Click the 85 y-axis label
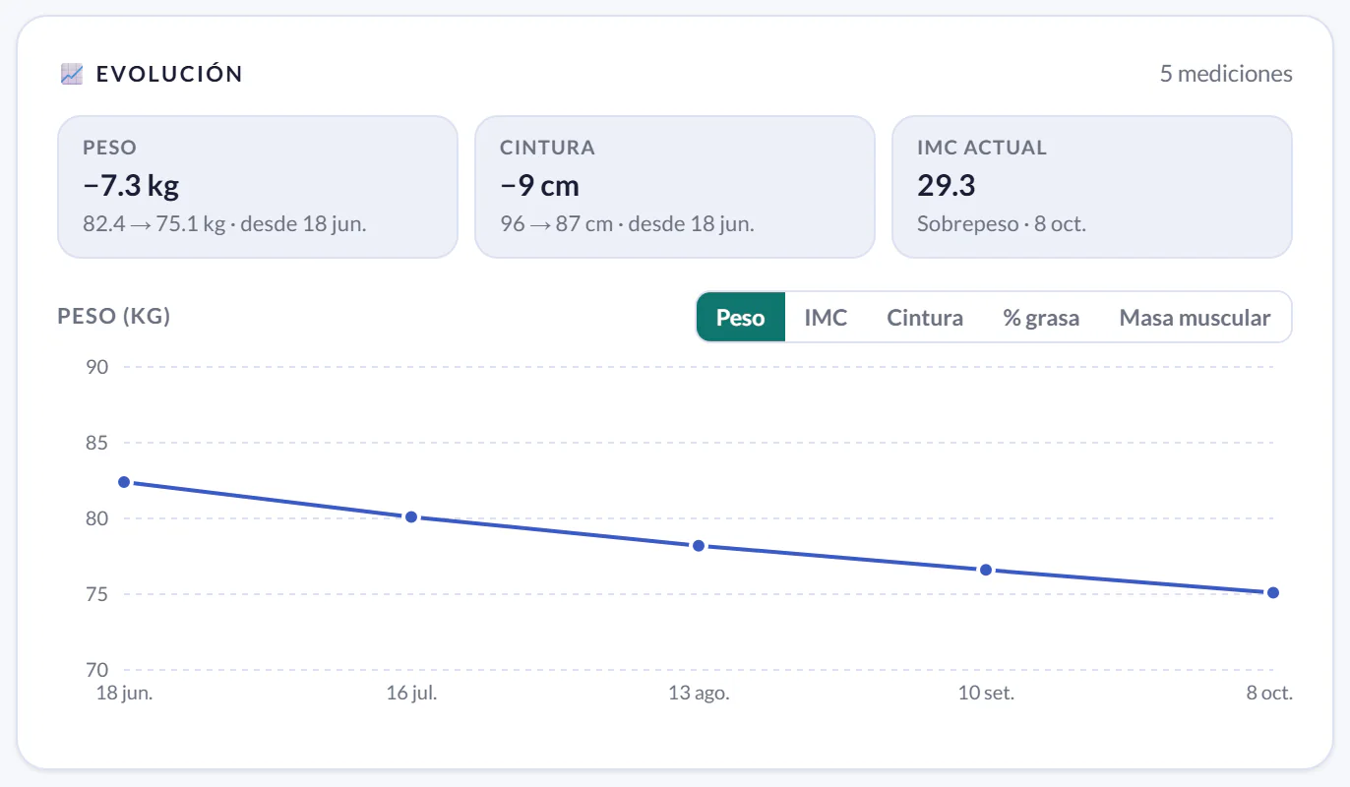Screen dimensions: 1350x787 point(96,443)
